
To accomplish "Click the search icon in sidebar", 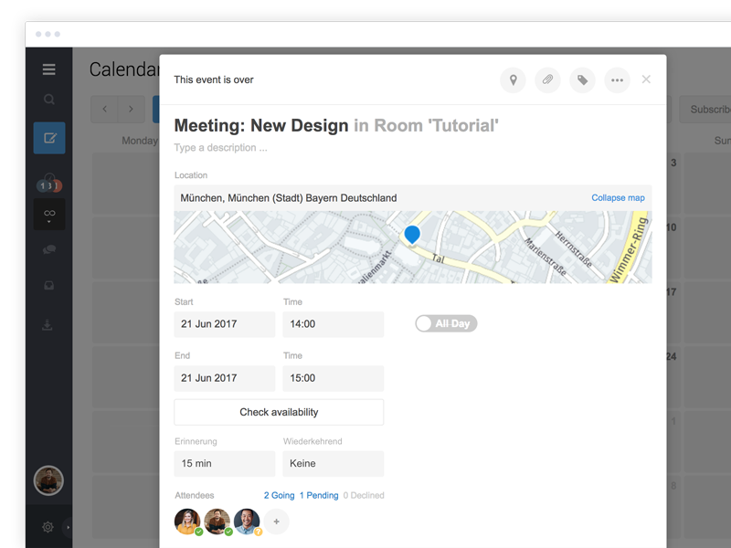I will click(x=49, y=100).
